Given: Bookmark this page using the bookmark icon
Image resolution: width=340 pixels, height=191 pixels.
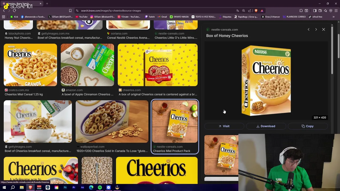Looking at the screenshot, I should (x=70, y=11).
